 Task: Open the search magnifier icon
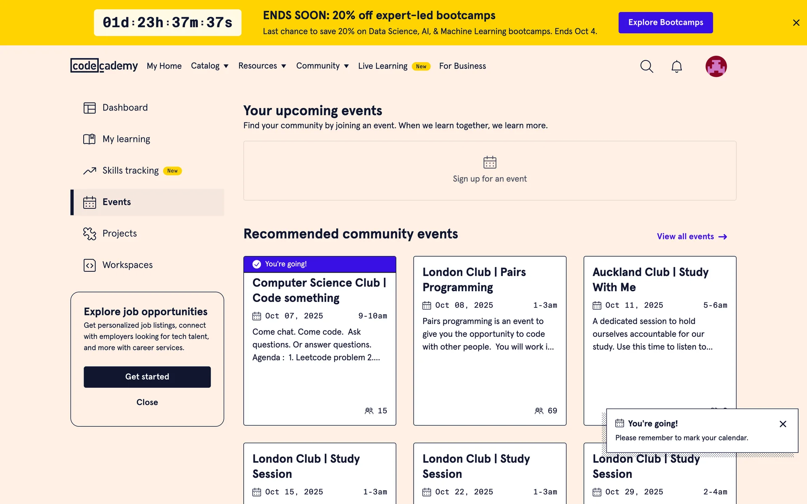[646, 66]
